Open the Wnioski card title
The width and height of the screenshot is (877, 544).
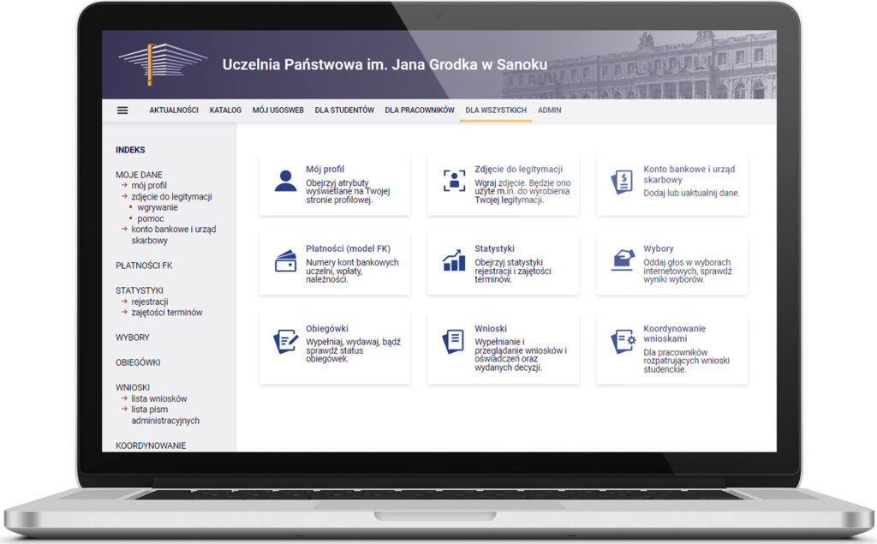click(491, 328)
